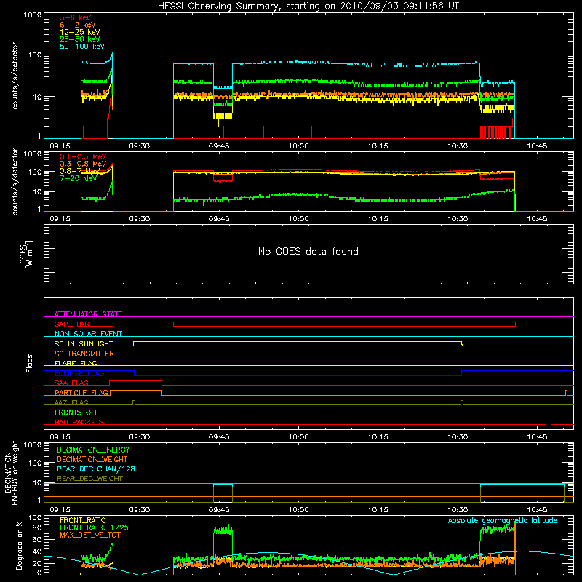The image size is (582, 582).
Task: Click the DECIMATION_ENERGY legend label
Action: tap(93, 450)
